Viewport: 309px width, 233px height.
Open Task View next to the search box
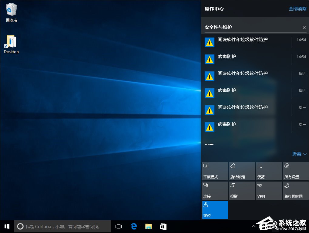point(118,226)
